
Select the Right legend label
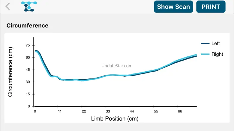(217, 54)
